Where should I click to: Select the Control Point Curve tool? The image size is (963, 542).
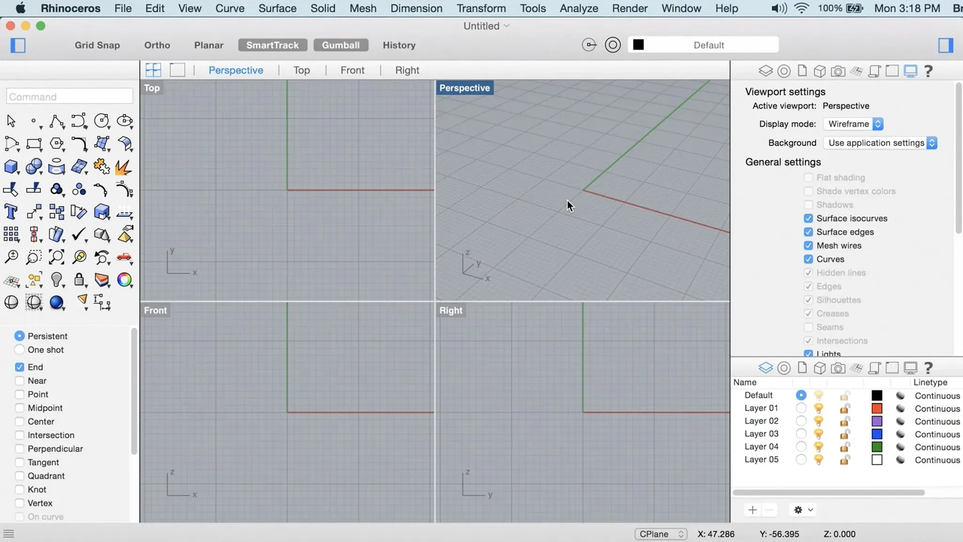(79, 121)
